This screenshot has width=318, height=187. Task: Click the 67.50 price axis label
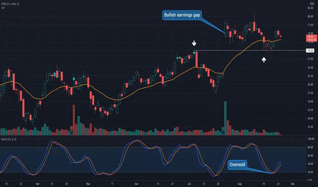[x=310, y=59]
